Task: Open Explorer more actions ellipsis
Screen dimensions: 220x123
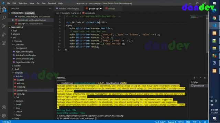Action: (x=50, y=9)
